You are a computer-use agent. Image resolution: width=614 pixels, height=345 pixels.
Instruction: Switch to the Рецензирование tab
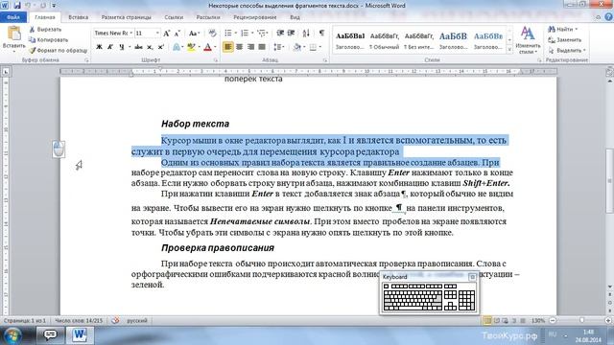(255, 17)
